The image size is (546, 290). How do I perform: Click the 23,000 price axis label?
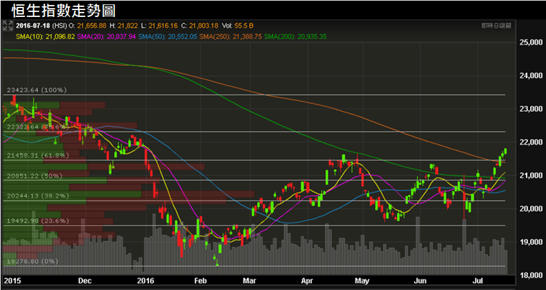pyautogui.click(x=532, y=109)
